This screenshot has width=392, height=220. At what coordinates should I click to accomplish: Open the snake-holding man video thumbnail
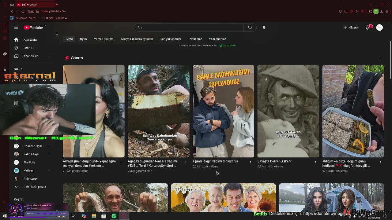point(115,197)
